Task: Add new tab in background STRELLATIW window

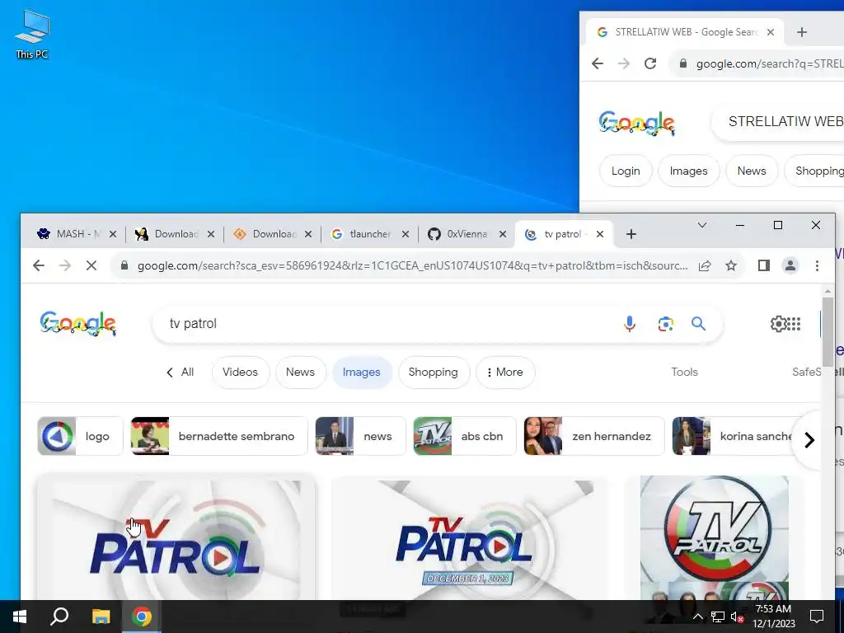Action: tap(801, 32)
